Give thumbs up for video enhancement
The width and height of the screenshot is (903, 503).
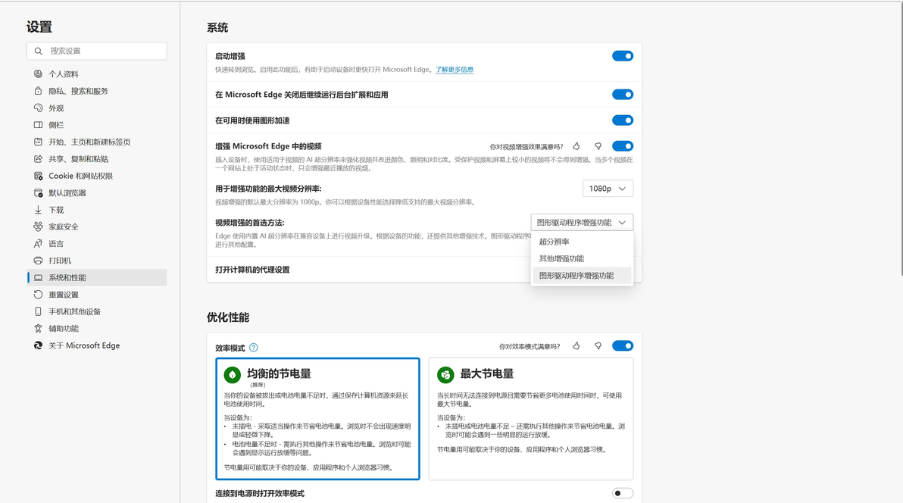pos(576,146)
